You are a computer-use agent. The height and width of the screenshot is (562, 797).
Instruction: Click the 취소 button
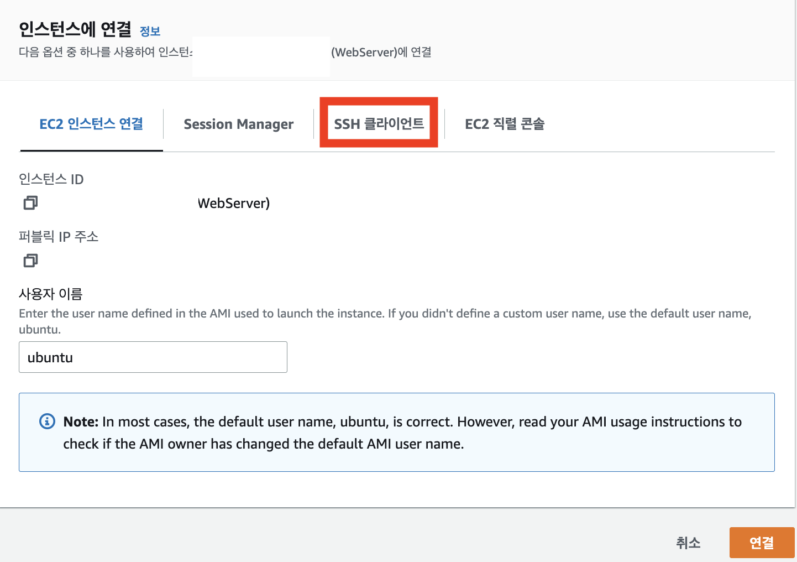tap(689, 543)
